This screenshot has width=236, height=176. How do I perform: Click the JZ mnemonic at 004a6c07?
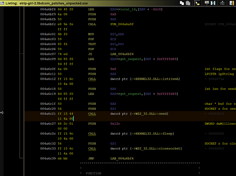(90, 54)
